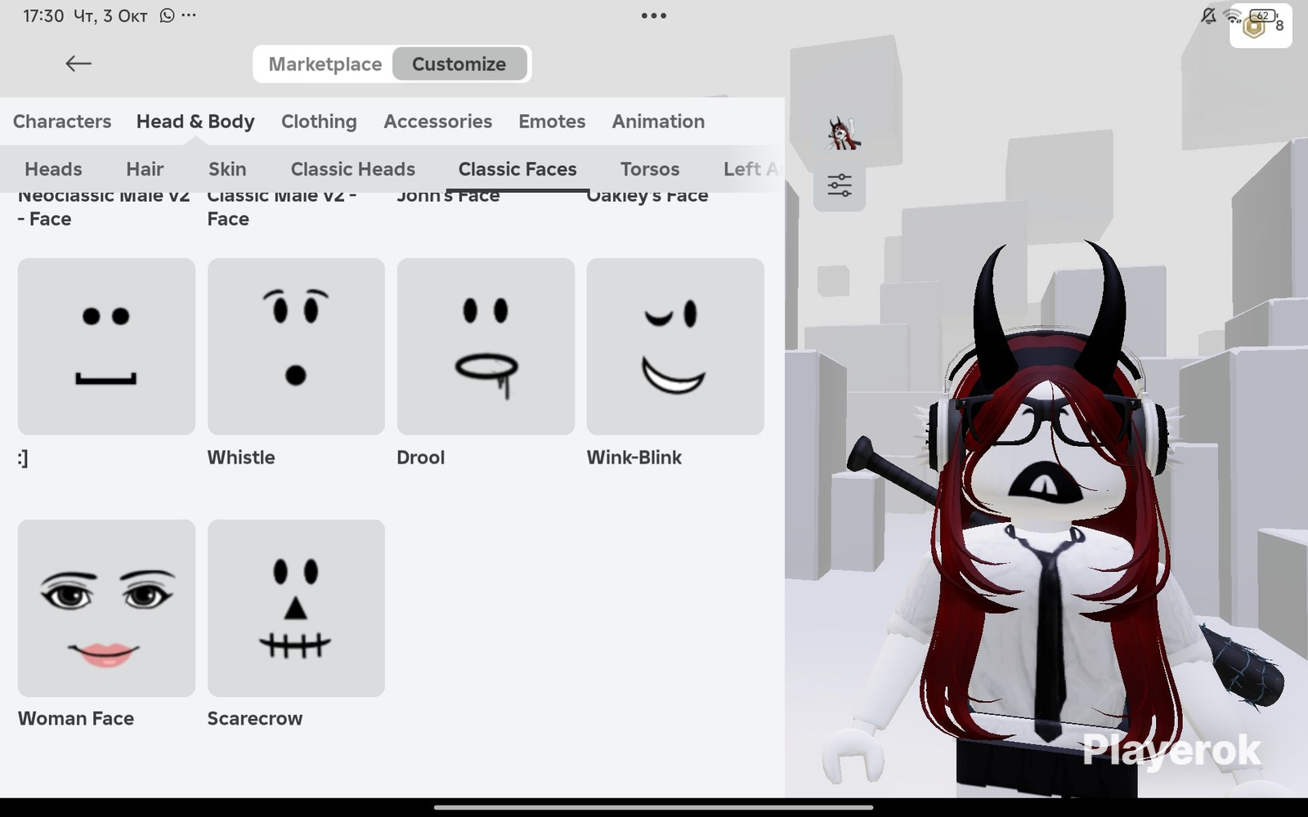This screenshot has width=1308, height=817.
Task: Tap the Whistle label text
Action: click(x=241, y=458)
